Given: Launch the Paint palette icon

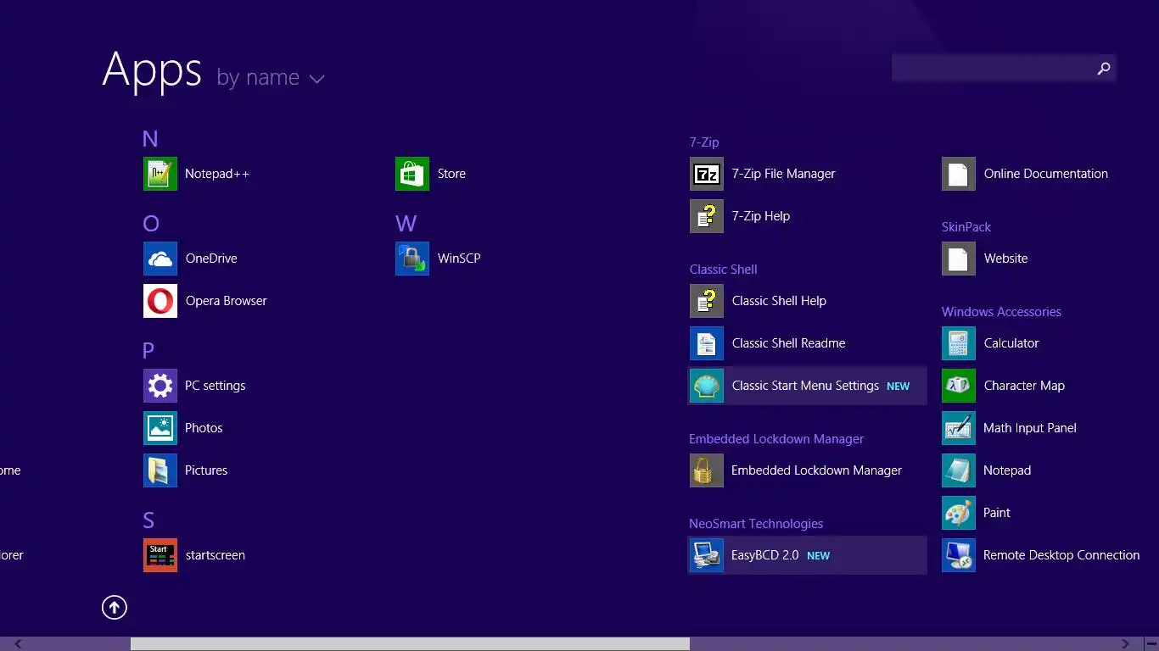Looking at the screenshot, I should [x=959, y=513].
